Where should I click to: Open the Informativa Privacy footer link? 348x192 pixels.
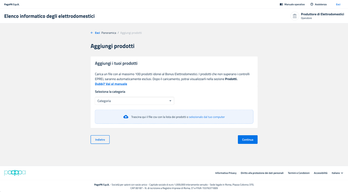(x=226, y=173)
